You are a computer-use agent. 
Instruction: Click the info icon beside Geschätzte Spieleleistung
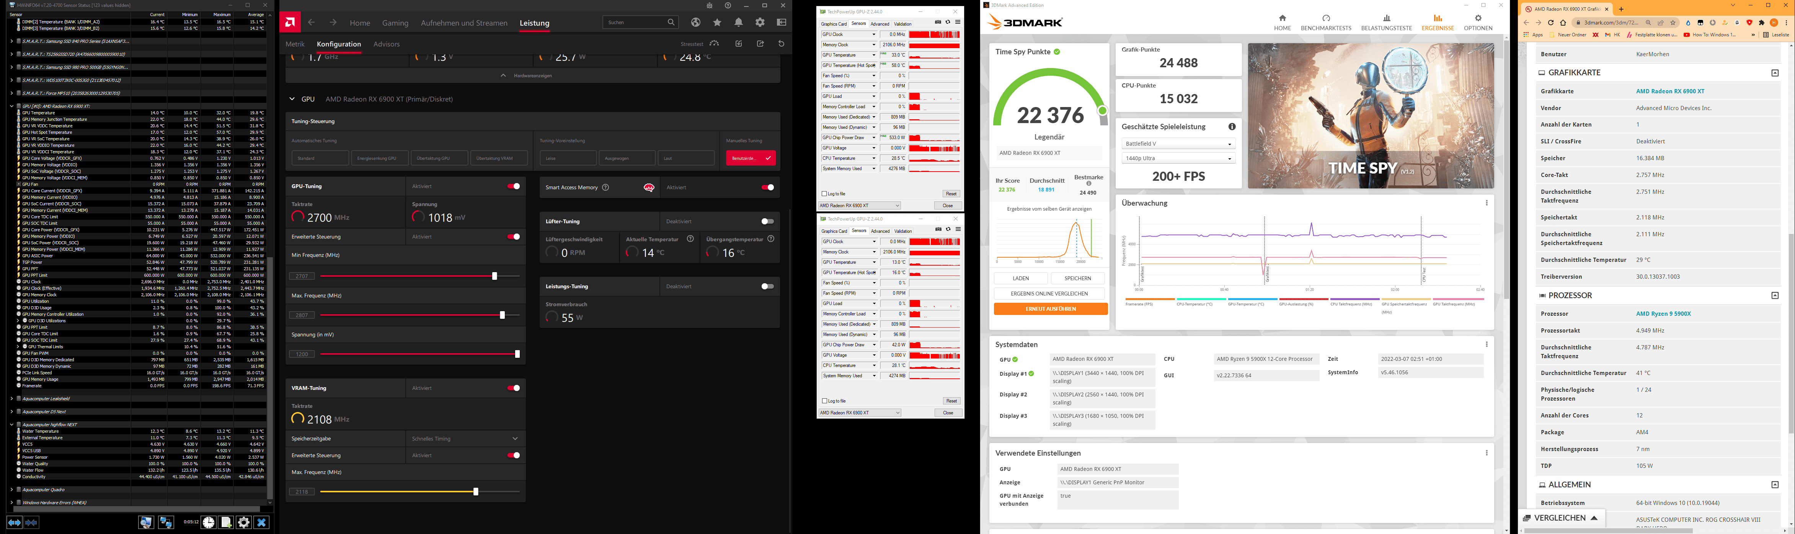tap(1232, 127)
